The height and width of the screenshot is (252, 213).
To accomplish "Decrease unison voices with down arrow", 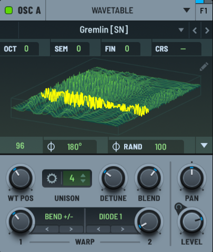I will click(x=83, y=181).
